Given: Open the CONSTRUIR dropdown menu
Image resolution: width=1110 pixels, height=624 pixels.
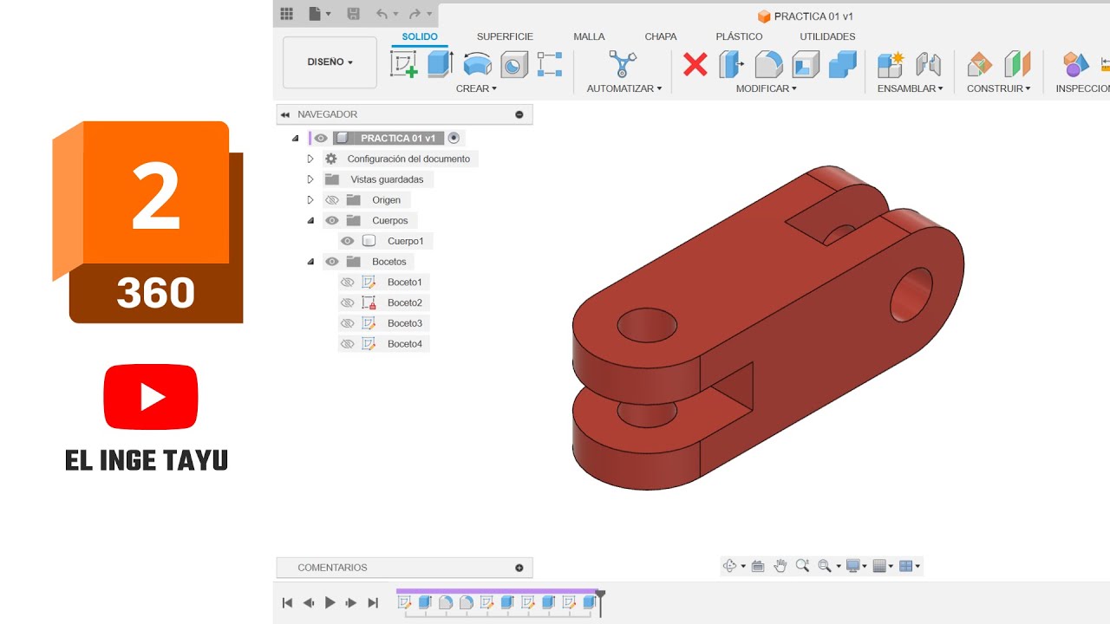Looking at the screenshot, I should (x=999, y=88).
